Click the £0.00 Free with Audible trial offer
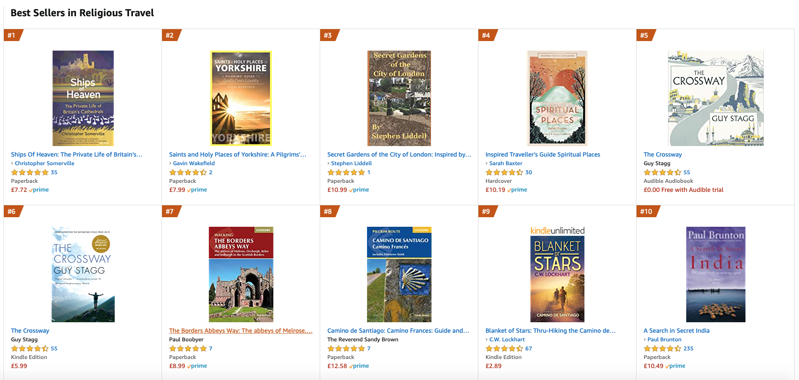 coord(683,190)
